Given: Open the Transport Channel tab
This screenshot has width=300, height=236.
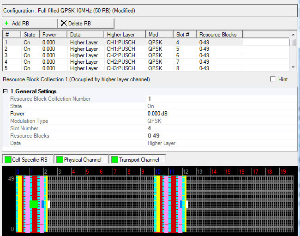Looking at the screenshot, I should [138, 160].
